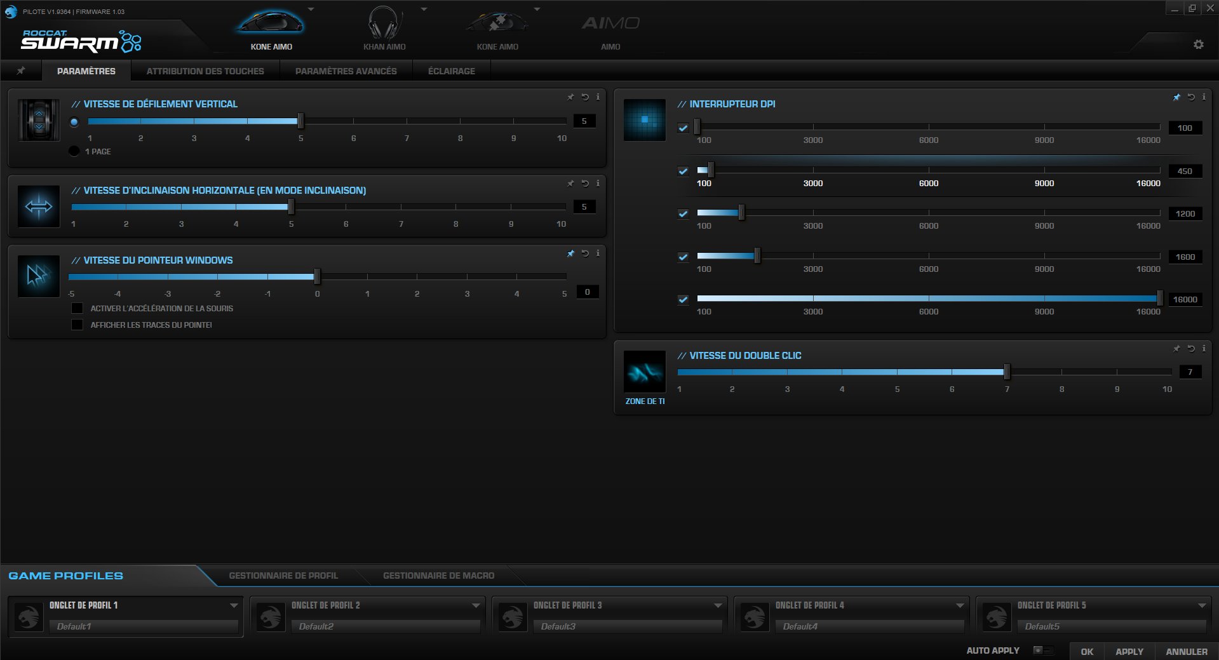The height and width of the screenshot is (660, 1219).
Task: Show info for Vitesse du double clic
Action: 1203,349
